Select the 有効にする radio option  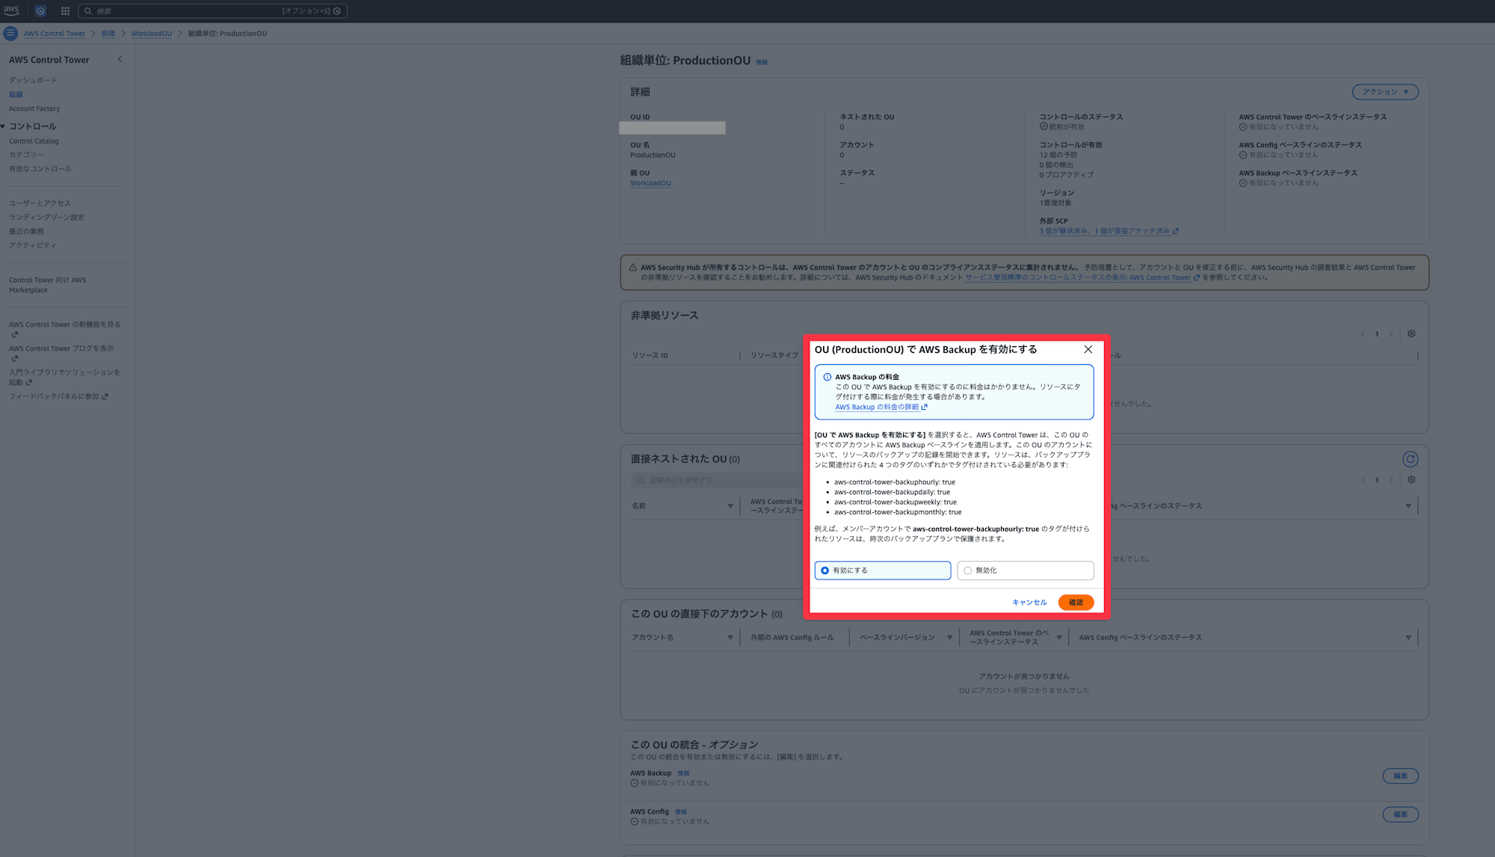coord(882,571)
